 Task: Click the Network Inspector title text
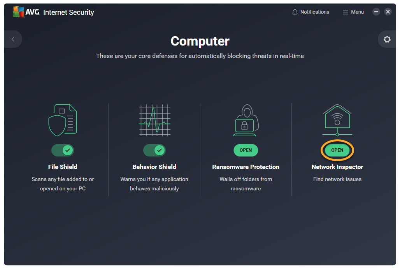pos(337,167)
